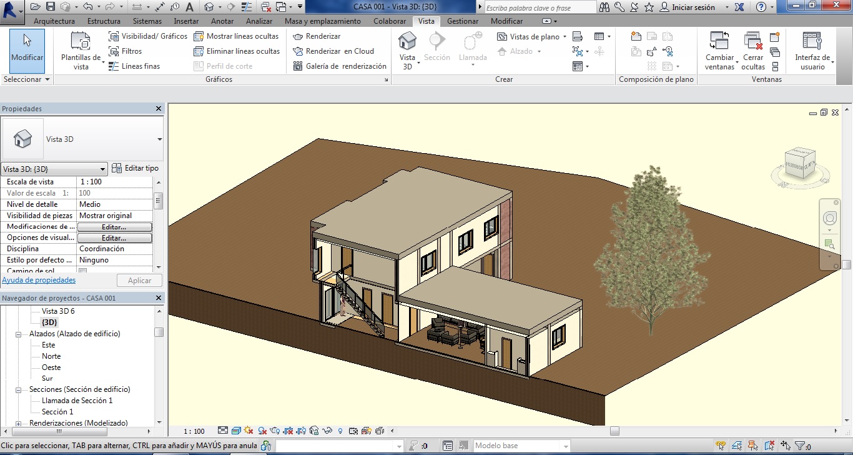Viewport: 853px width, 455px height.
Task: Toggle Líneas finas display
Action: click(x=134, y=66)
